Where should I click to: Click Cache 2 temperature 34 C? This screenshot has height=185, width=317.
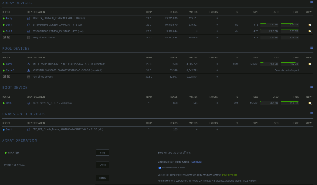tap(149, 70)
